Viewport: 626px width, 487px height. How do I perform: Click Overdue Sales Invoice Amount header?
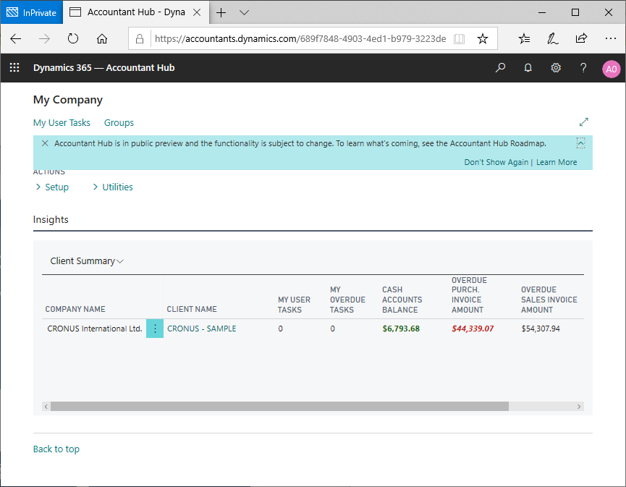pyautogui.click(x=549, y=300)
